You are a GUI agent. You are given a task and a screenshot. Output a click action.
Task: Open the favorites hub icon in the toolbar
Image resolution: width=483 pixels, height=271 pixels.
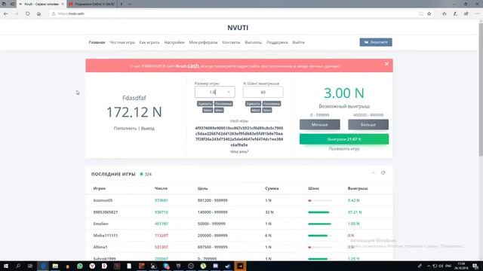click(x=445, y=14)
